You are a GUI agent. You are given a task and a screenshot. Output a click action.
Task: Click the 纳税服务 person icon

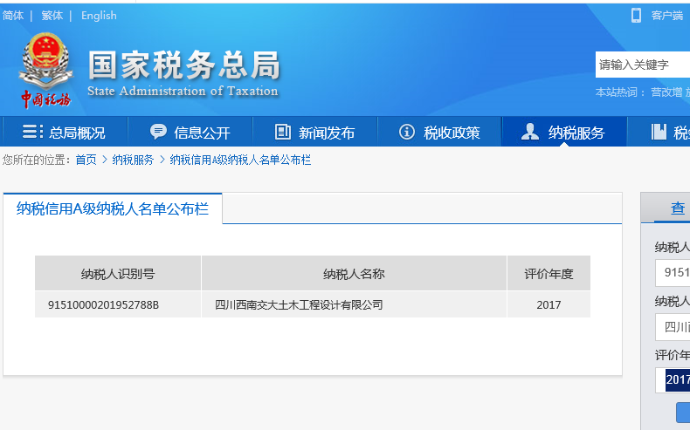[x=530, y=132]
